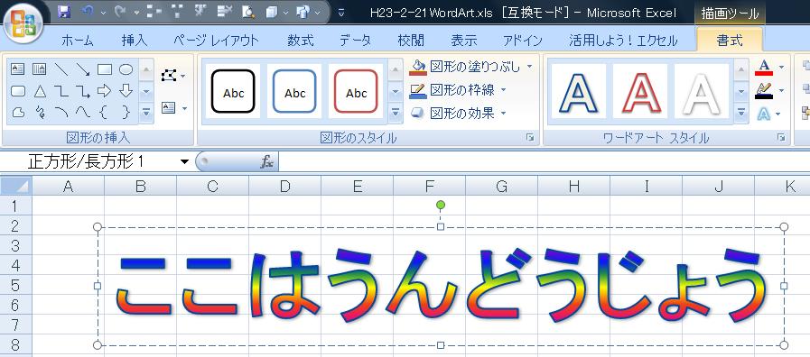Apply the blue outline Abc shape style
This screenshot has width=810, height=357.
pos(294,91)
